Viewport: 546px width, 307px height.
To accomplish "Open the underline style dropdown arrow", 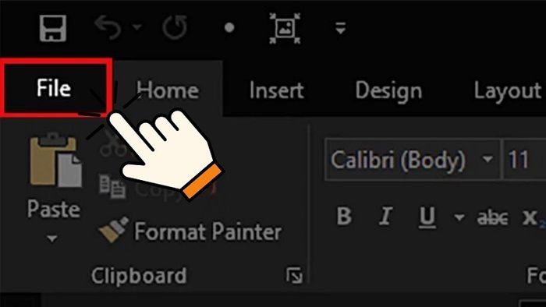I will coord(459,217).
